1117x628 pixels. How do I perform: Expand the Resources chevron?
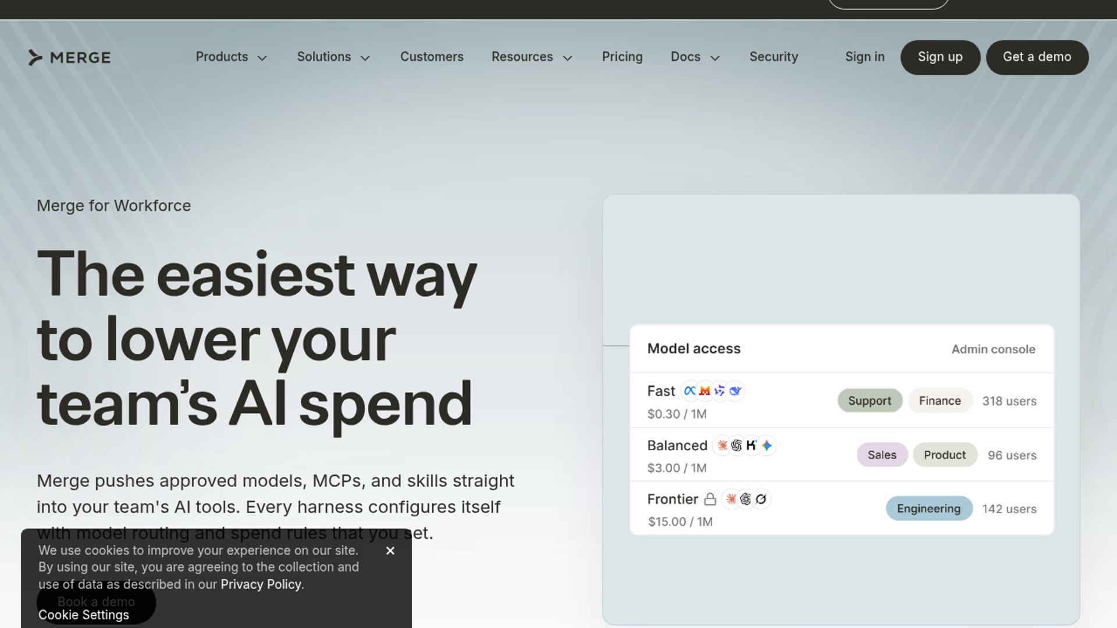568,58
